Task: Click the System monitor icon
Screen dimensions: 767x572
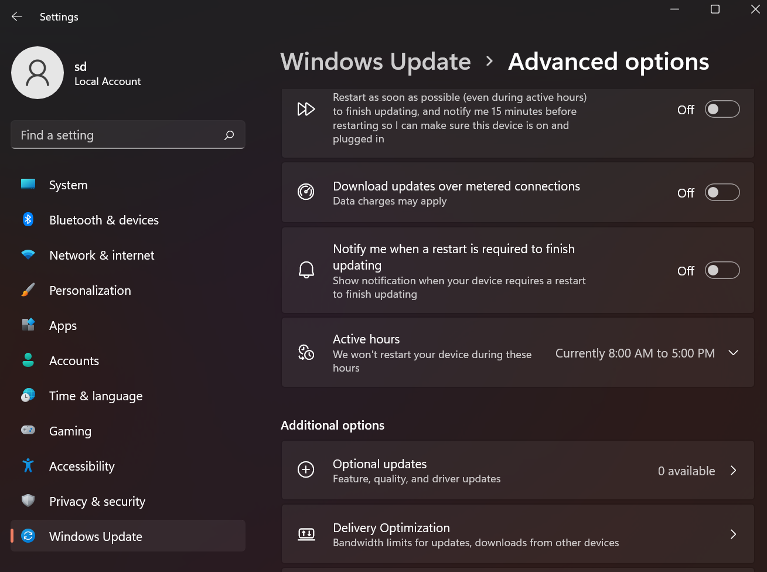Action: [28, 185]
